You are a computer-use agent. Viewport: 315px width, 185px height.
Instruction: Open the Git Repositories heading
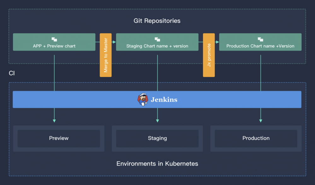[x=157, y=21]
